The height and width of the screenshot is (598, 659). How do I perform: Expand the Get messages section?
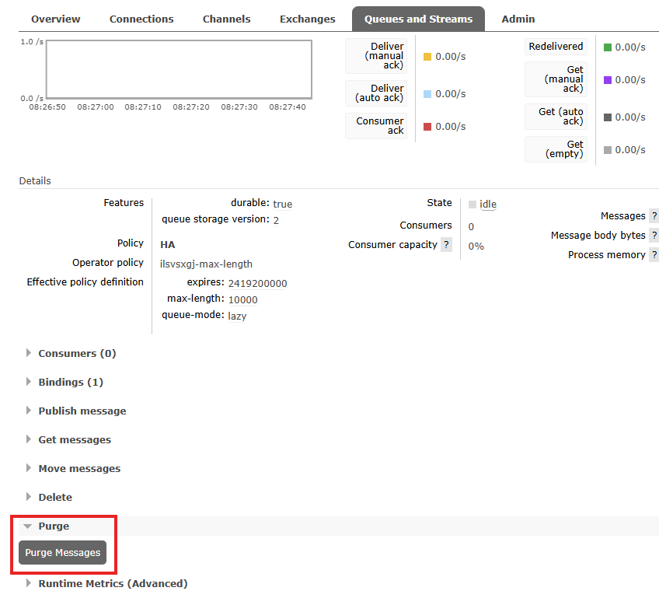click(74, 440)
